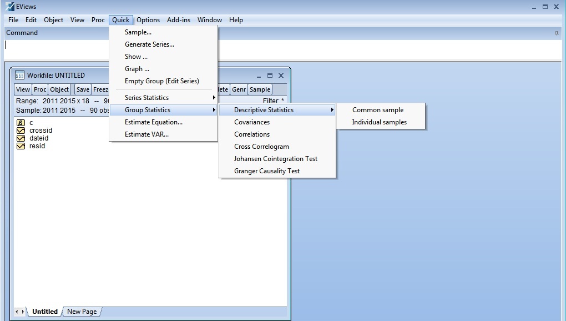The height and width of the screenshot is (321, 566).
Task: Select Johansen Cointegration Test
Action: (277, 159)
